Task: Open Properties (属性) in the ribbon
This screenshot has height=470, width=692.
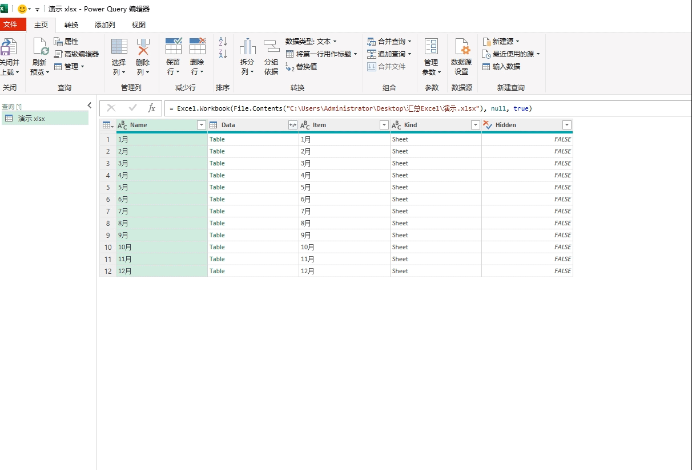Action: point(66,42)
